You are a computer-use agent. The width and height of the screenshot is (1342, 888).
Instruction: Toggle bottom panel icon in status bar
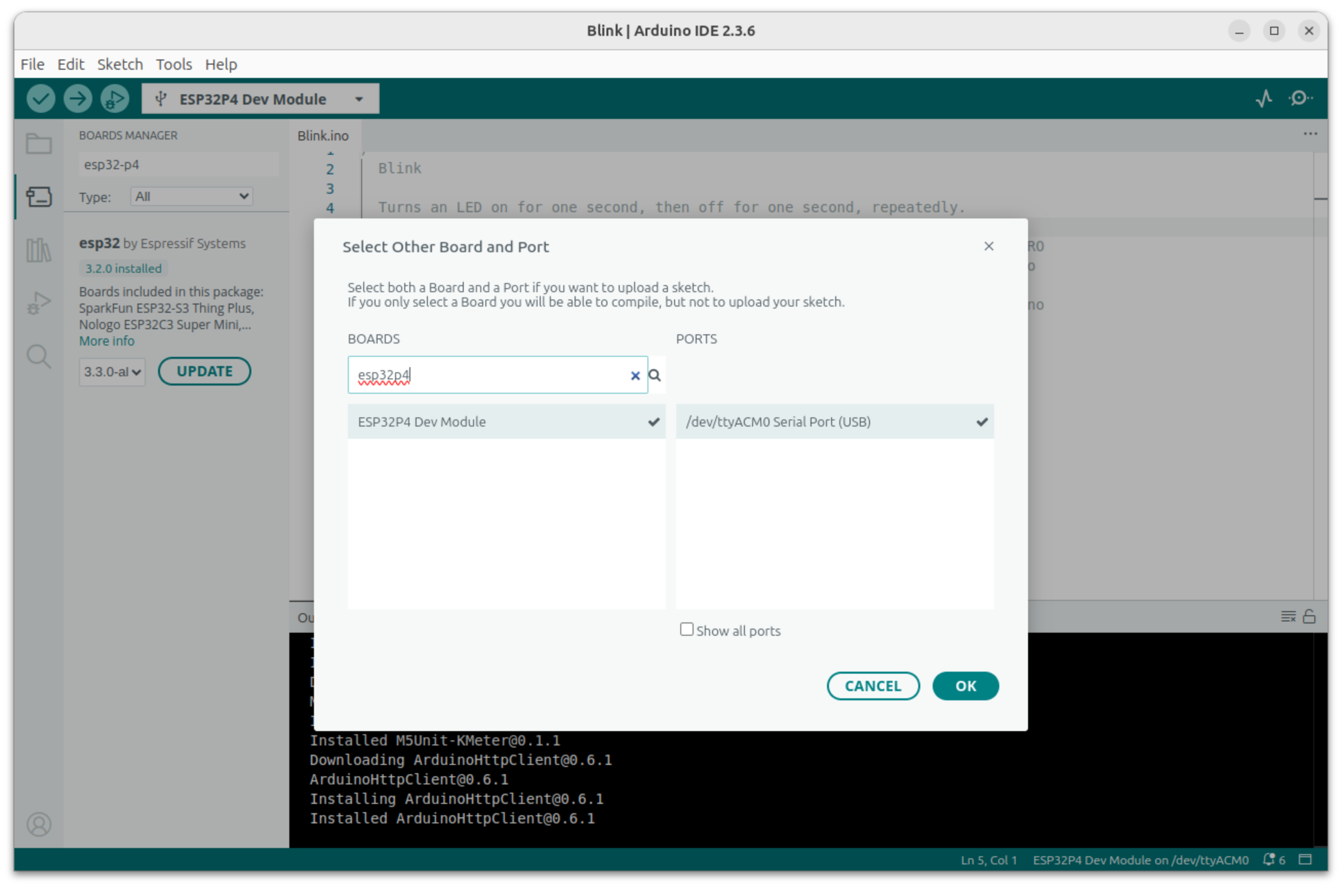click(1305, 860)
